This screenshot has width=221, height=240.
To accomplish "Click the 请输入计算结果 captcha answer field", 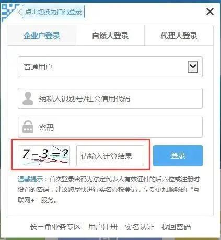I will [x=110, y=156].
